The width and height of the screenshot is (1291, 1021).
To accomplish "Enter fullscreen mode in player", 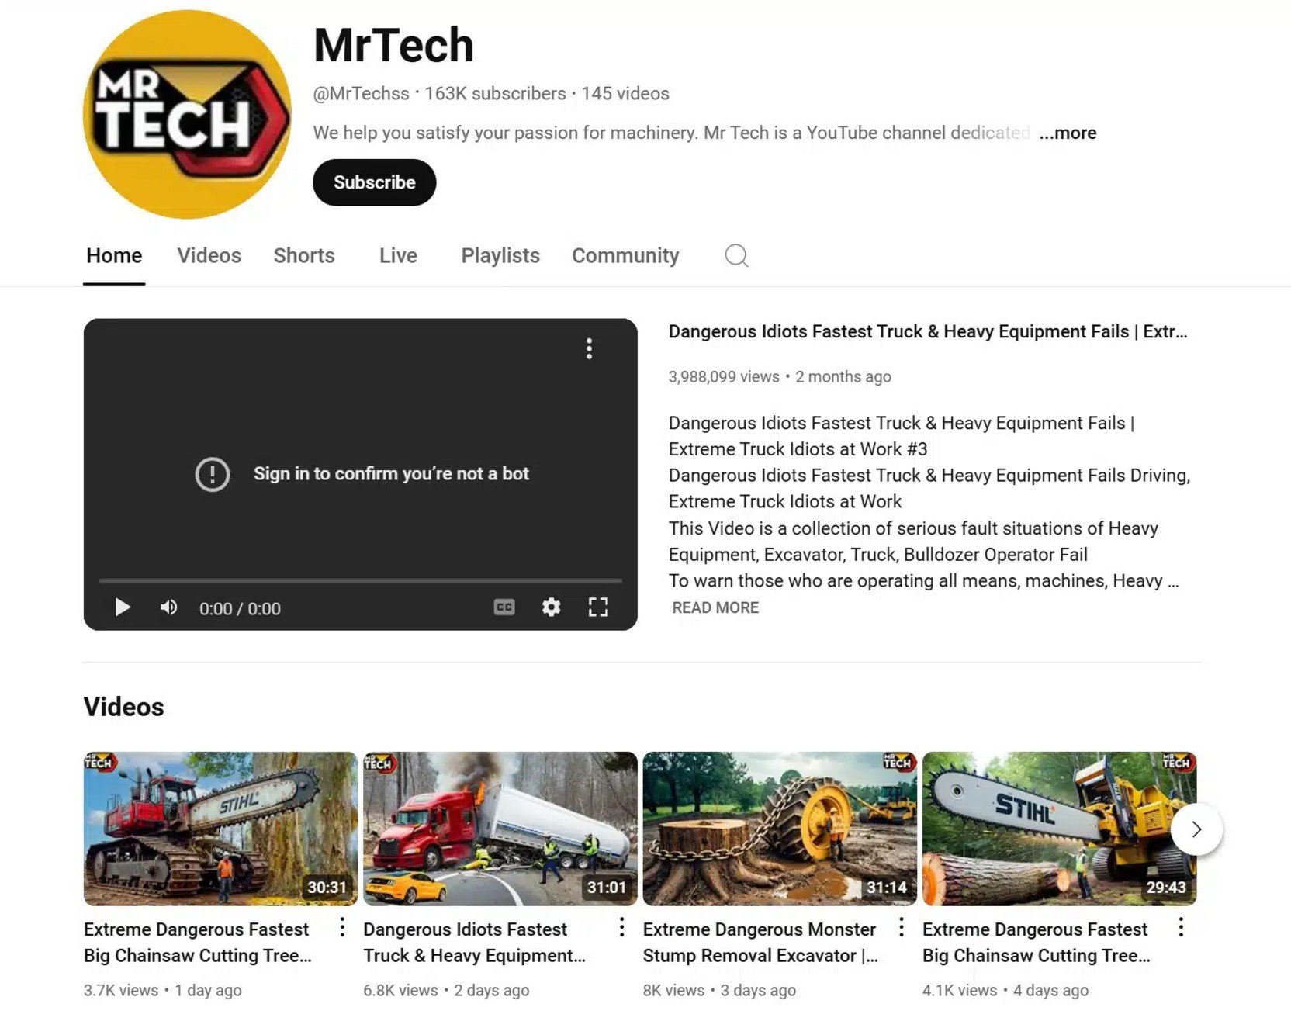I will (598, 607).
